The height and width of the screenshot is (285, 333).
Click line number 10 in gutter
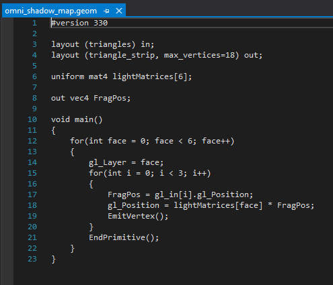32,119
